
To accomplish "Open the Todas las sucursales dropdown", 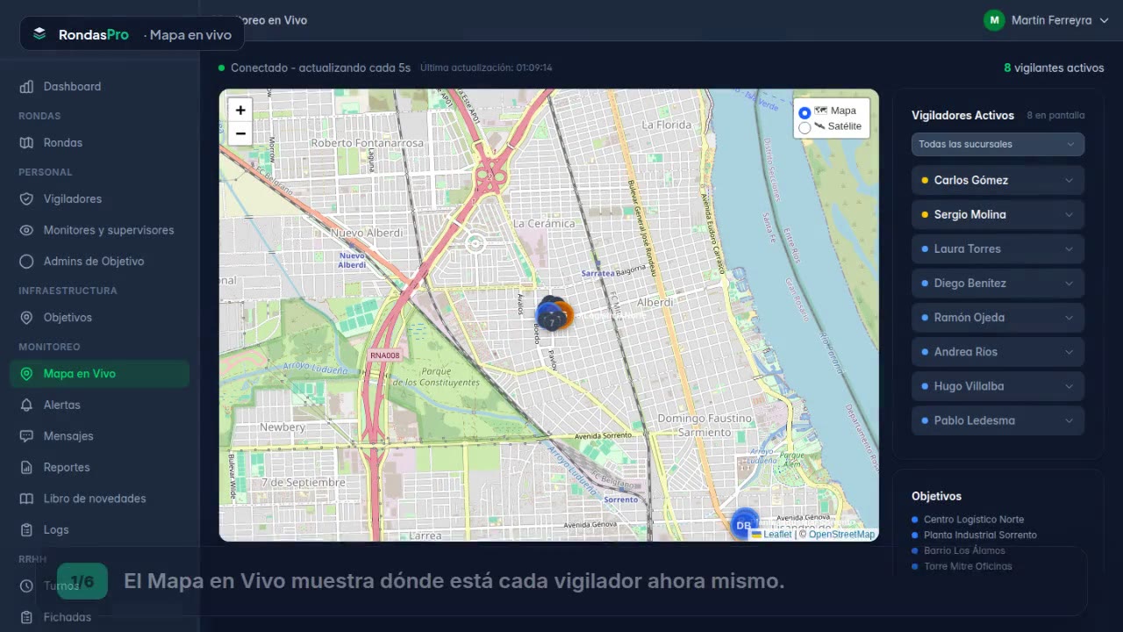I will (998, 144).
